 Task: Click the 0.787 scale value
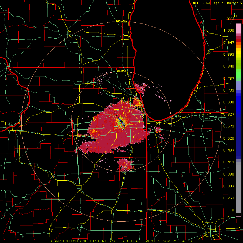click(229, 78)
